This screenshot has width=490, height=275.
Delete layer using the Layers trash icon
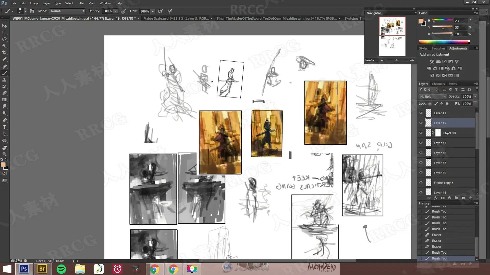pos(470,198)
